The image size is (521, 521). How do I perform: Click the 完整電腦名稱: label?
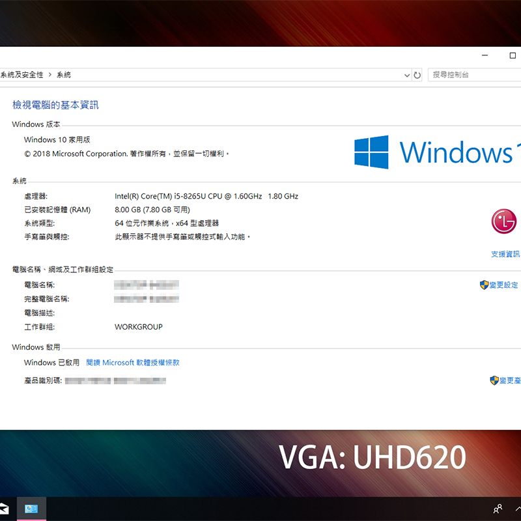click(47, 299)
